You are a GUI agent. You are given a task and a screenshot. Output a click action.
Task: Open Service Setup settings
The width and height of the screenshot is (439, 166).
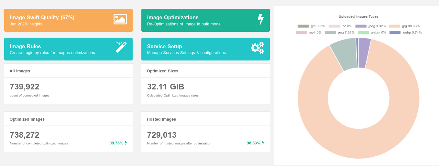click(205, 49)
